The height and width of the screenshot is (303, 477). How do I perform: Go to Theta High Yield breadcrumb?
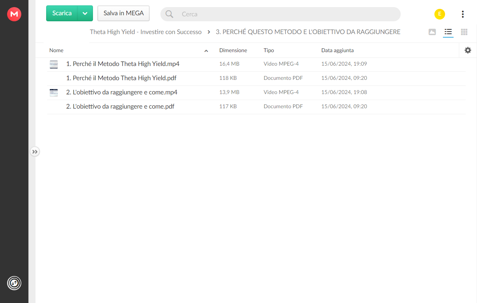(146, 32)
